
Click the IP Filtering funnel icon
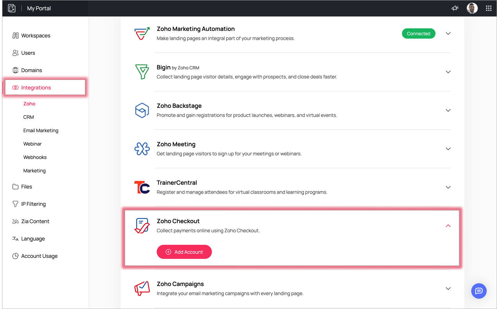(x=15, y=204)
